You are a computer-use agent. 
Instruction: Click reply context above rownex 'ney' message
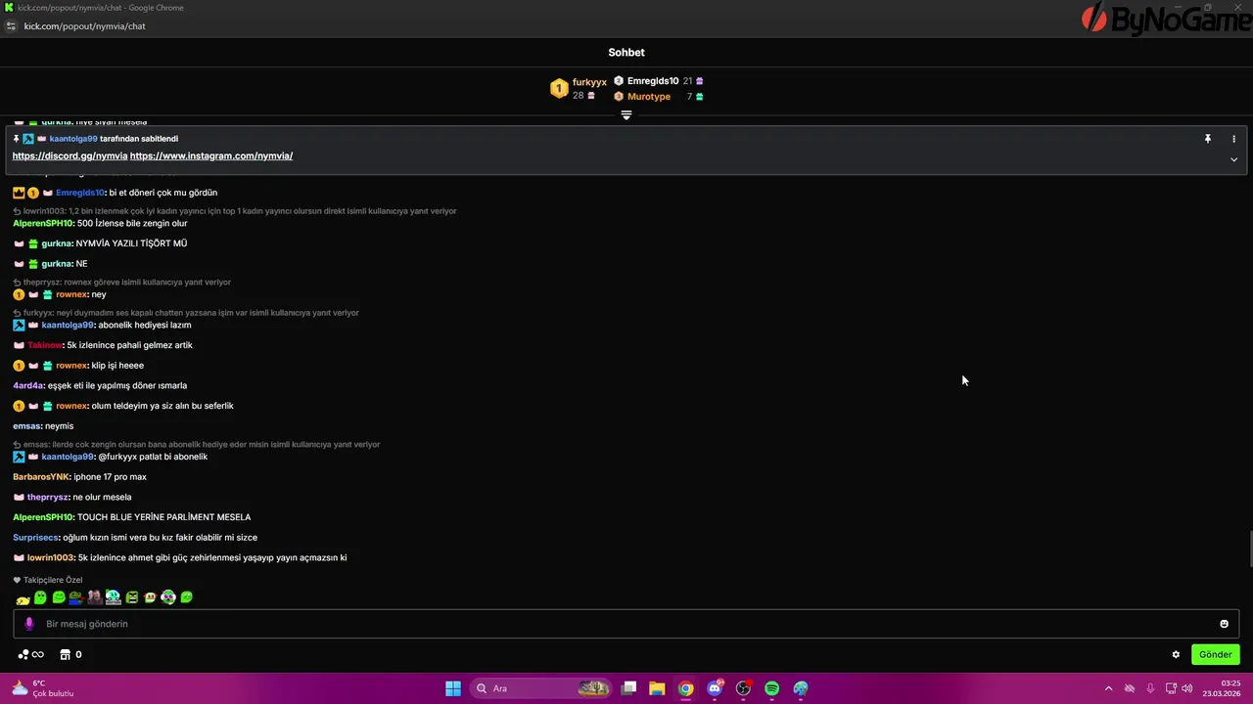(121, 283)
